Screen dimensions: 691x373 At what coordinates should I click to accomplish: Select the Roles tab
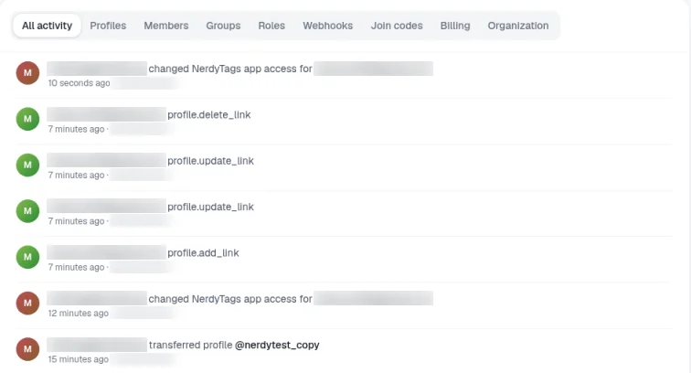click(271, 26)
